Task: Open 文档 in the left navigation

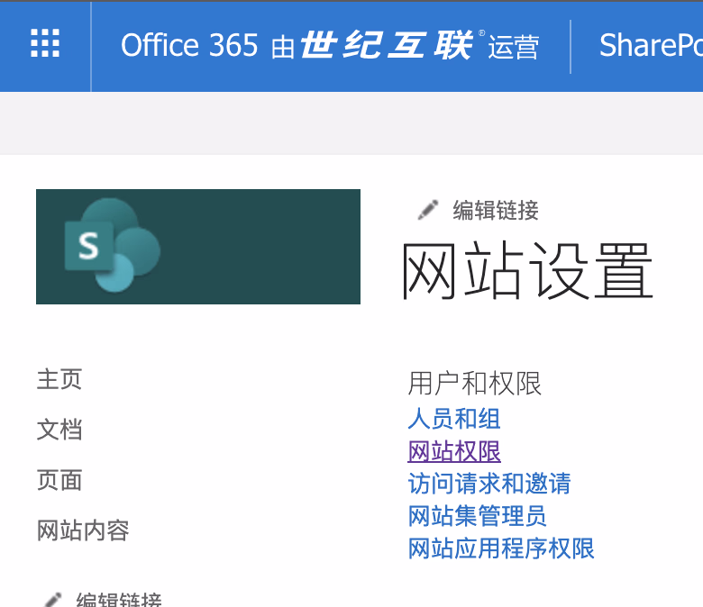Action: click(x=59, y=430)
